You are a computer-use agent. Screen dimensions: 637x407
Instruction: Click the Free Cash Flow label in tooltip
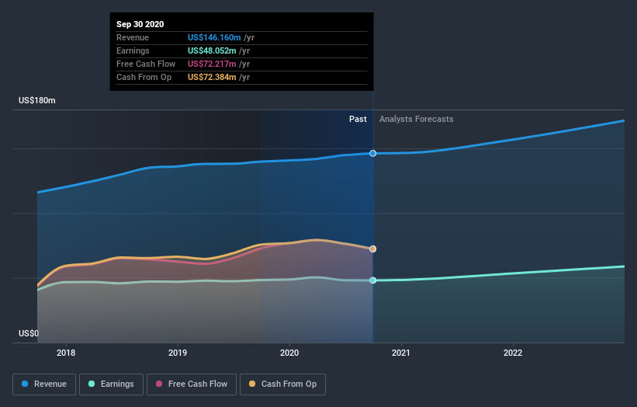point(146,64)
